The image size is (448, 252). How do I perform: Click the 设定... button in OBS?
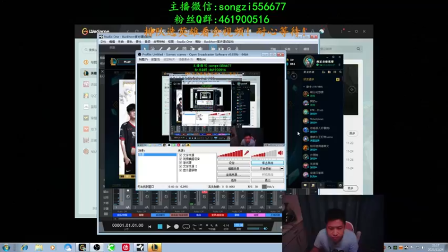point(234,163)
